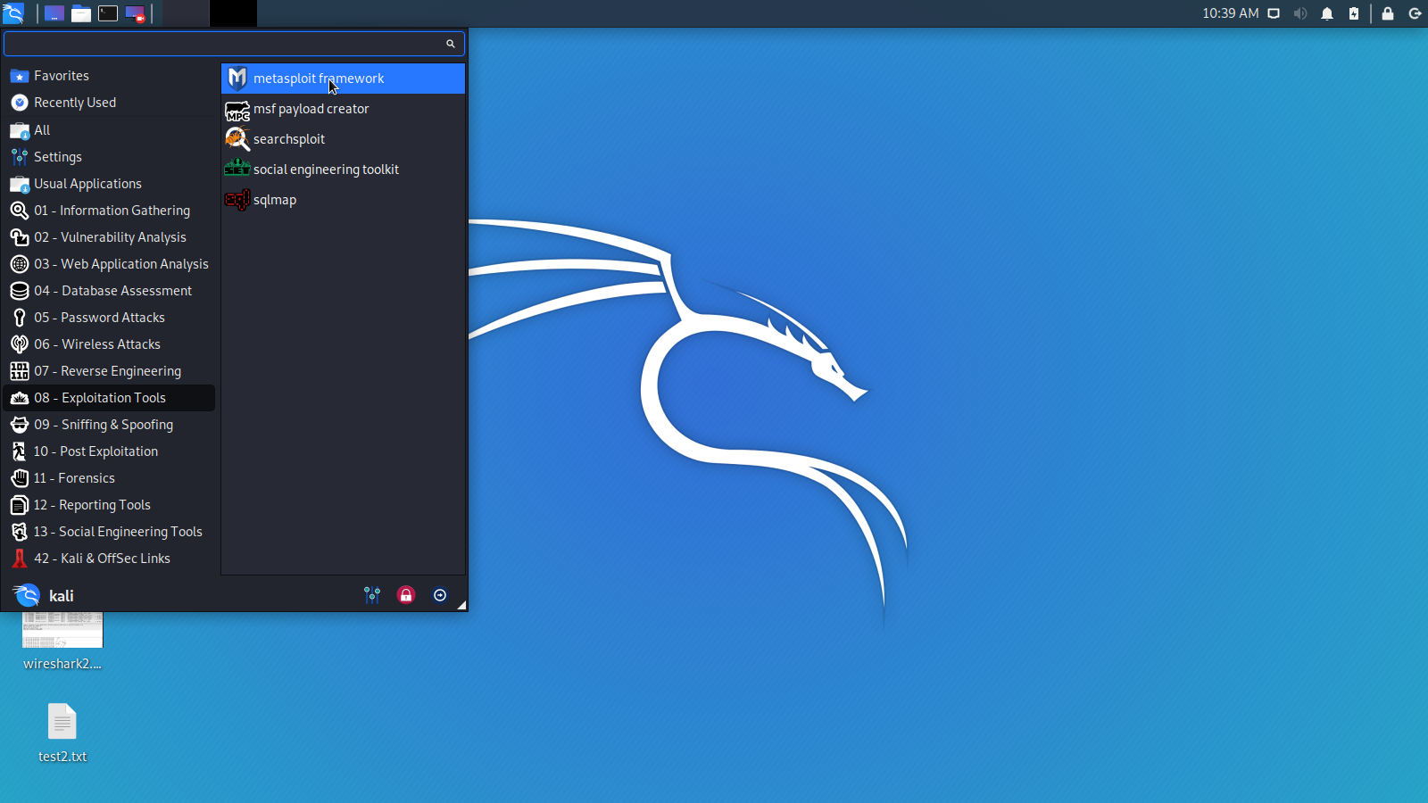Select 05 - Password Attacks category
The width and height of the screenshot is (1428, 803).
click(x=109, y=318)
